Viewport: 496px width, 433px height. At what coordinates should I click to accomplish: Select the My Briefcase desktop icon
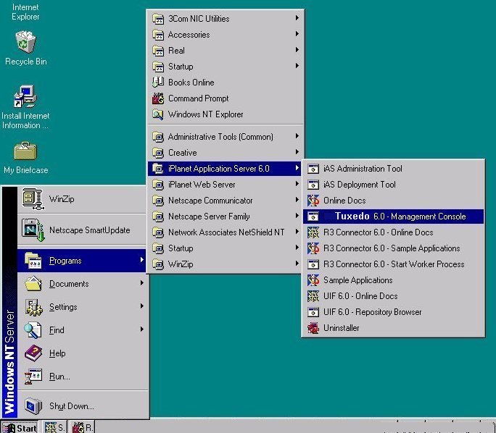[x=25, y=151]
